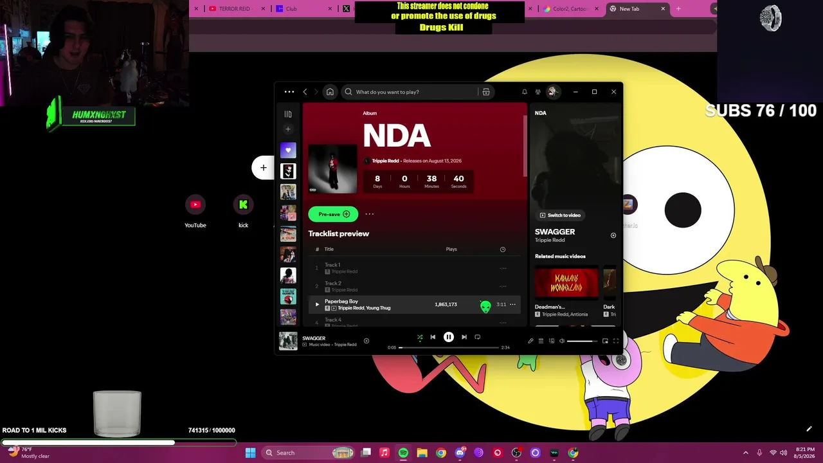823x463 pixels.
Task: Add SWAGGER to library in side panel
Action: coord(613,235)
